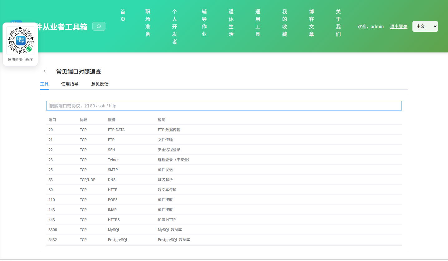The height and width of the screenshot is (261, 448).
Task: Click port 5432 cell
Action: click(x=53, y=240)
